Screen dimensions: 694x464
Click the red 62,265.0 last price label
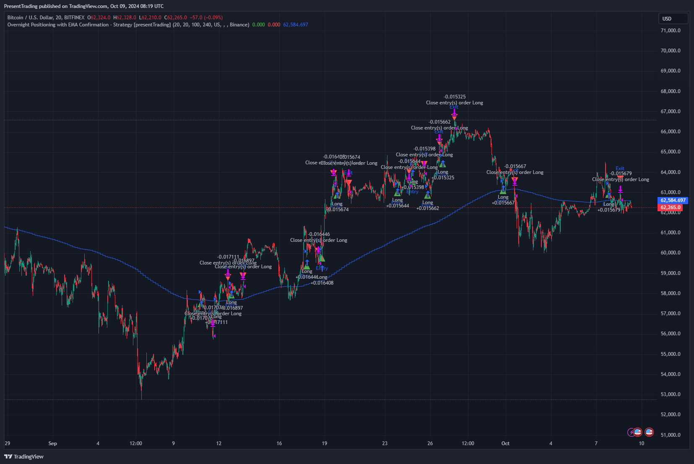pos(670,207)
